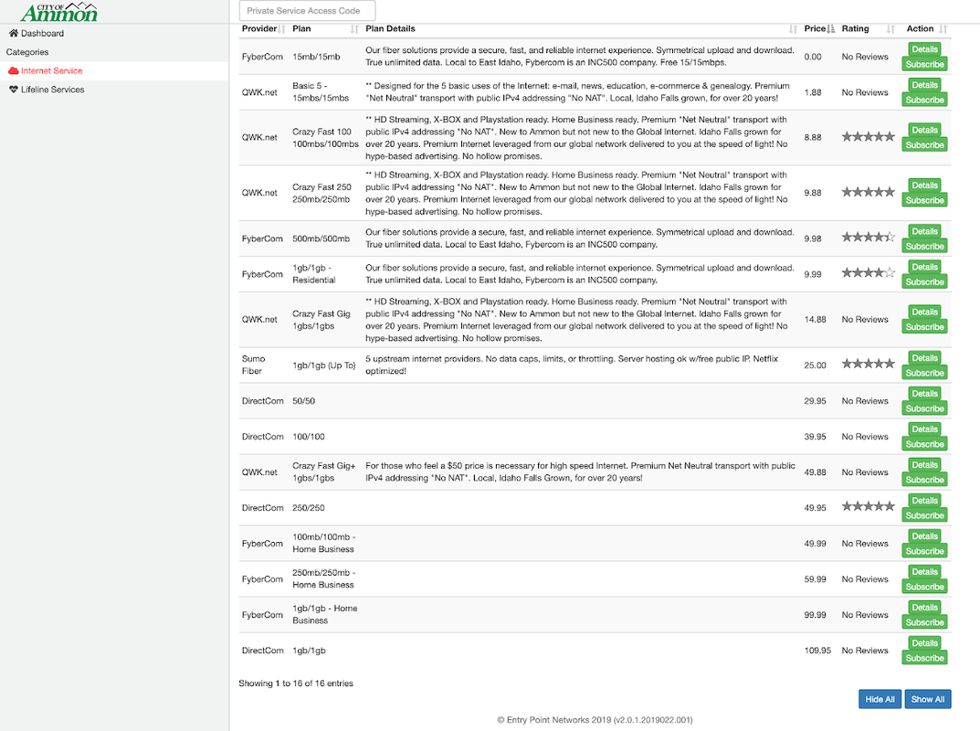980x731 pixels.
Task: Click the Lifeline Services heartbeat icon
Action: [x=13, y=90]
